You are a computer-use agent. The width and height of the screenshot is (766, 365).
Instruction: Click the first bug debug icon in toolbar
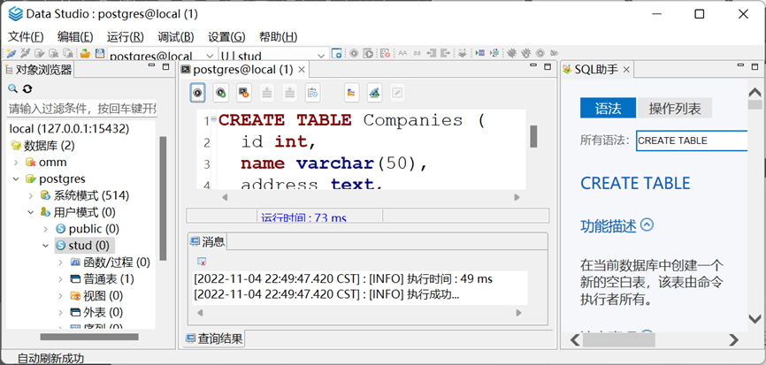(511, 53)
